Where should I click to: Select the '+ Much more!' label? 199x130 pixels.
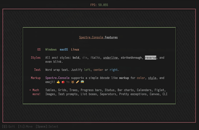click(x=35, y=92)
